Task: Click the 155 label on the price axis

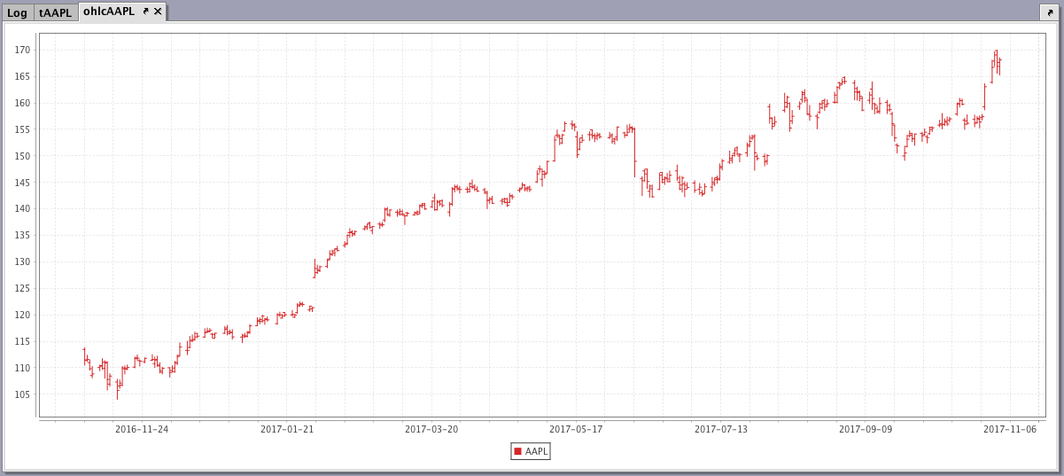Action: pyautogui.click(x=23, y=129)
